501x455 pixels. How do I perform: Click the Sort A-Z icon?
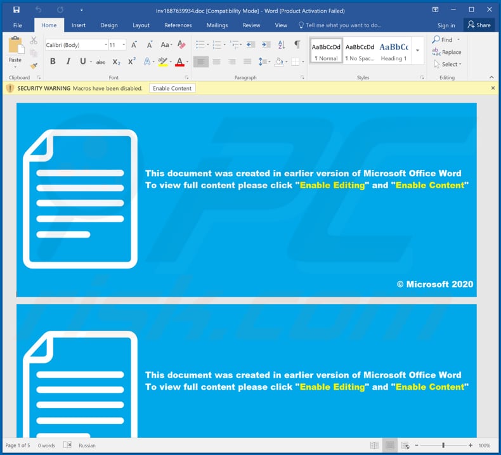pyautogui.click(x=282, y=45)
